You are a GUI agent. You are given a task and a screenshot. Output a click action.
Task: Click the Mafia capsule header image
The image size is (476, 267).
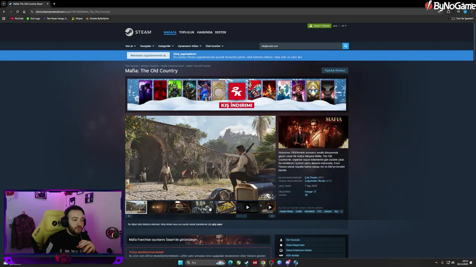313,132
